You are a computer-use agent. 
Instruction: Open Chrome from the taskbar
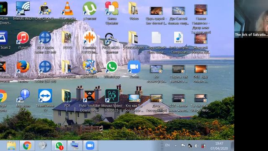point(27,146)
